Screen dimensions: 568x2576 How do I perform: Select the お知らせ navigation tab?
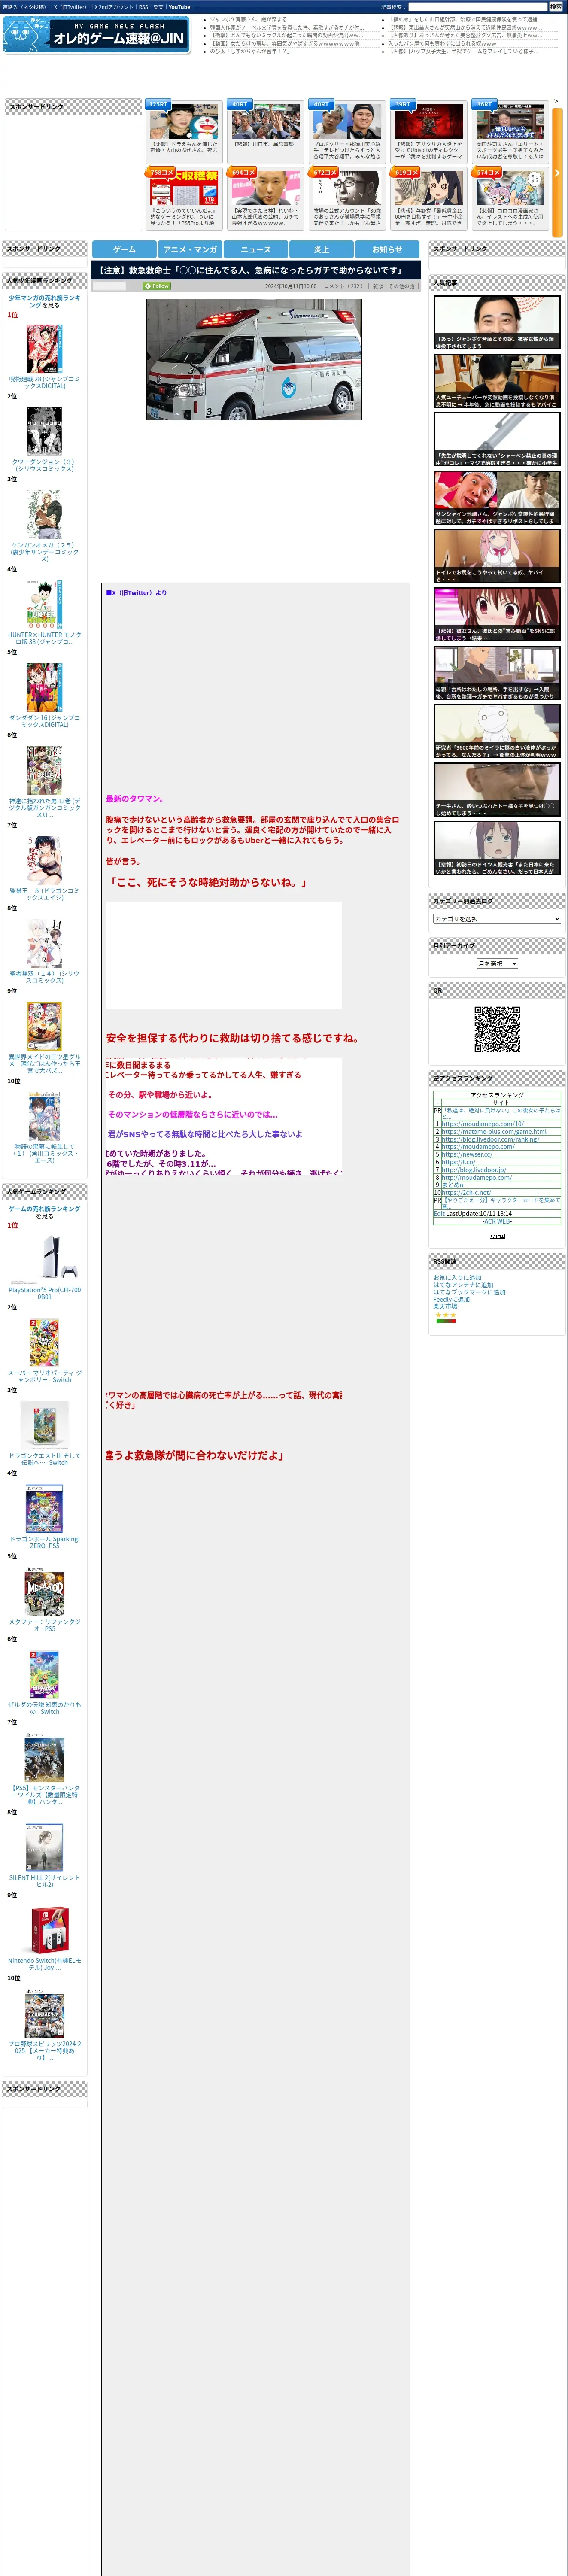[387, 249]
